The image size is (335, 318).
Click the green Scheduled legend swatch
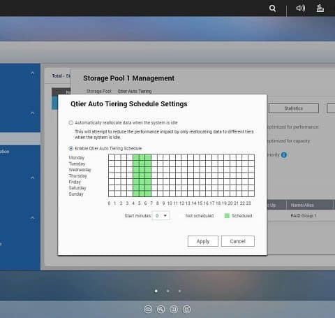[227, 216]
